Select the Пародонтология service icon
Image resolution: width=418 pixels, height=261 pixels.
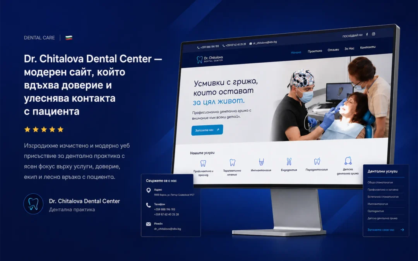pos(317,161)
